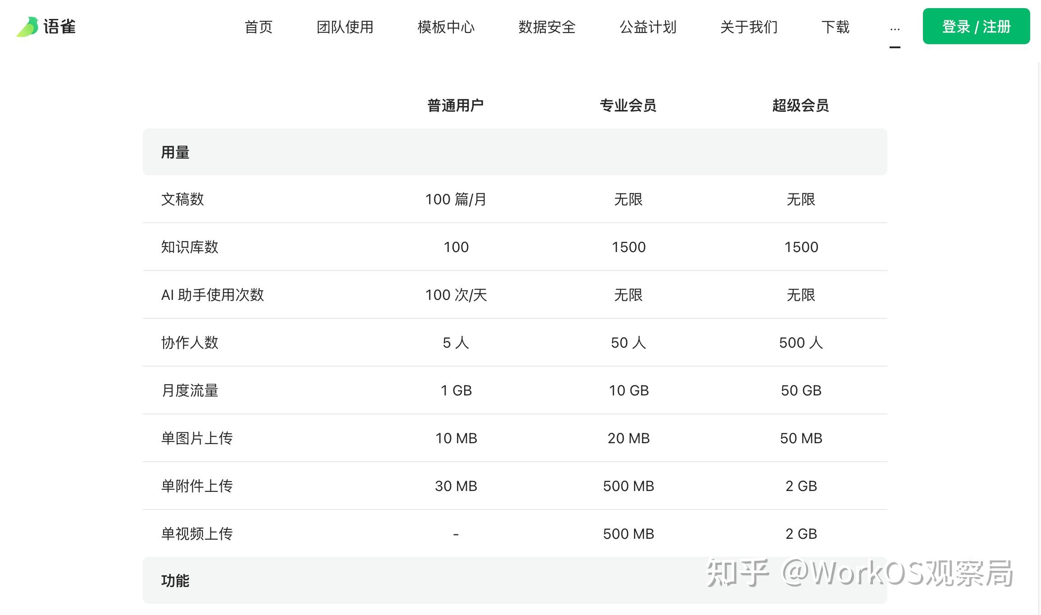Click the 普通用户 column header
Viewport: 1041px width, 615px height.
[456, 106]
